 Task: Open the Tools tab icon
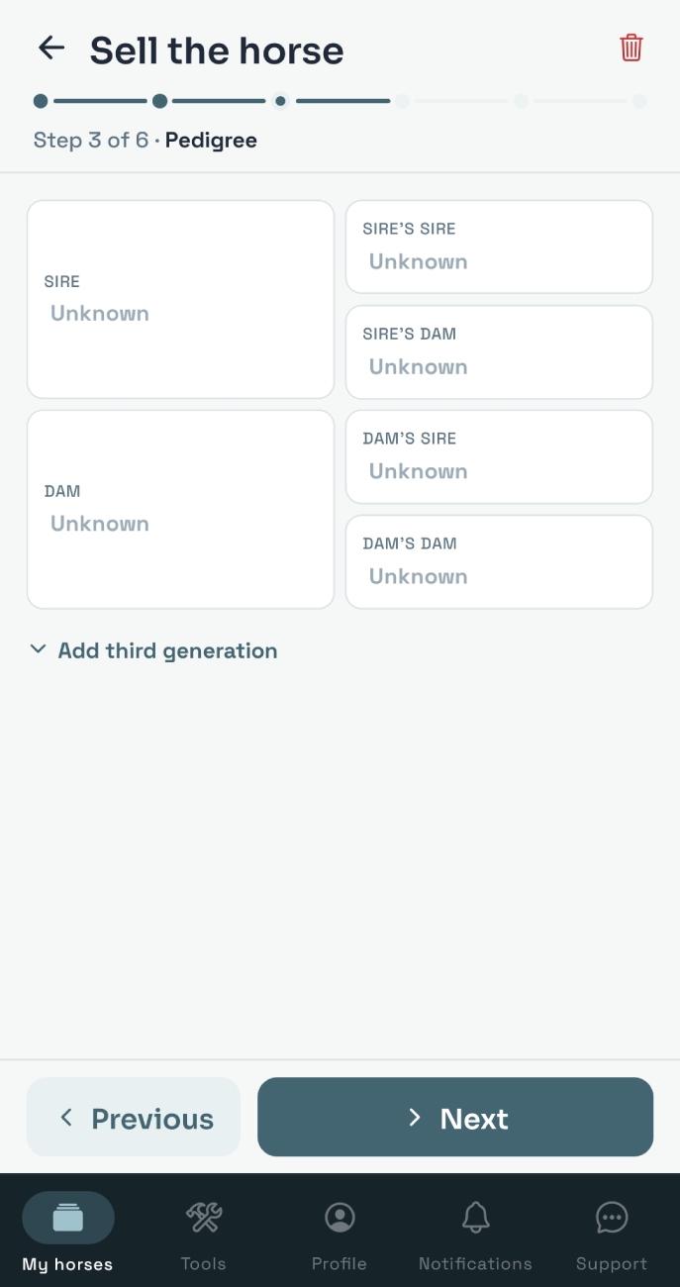(x=204, y=1217)
